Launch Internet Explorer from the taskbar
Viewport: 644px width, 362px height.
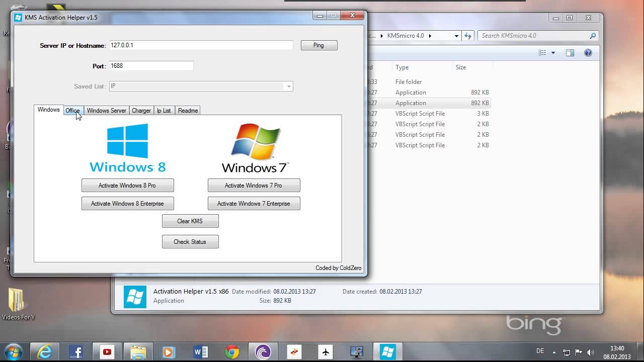pos(45,352)
